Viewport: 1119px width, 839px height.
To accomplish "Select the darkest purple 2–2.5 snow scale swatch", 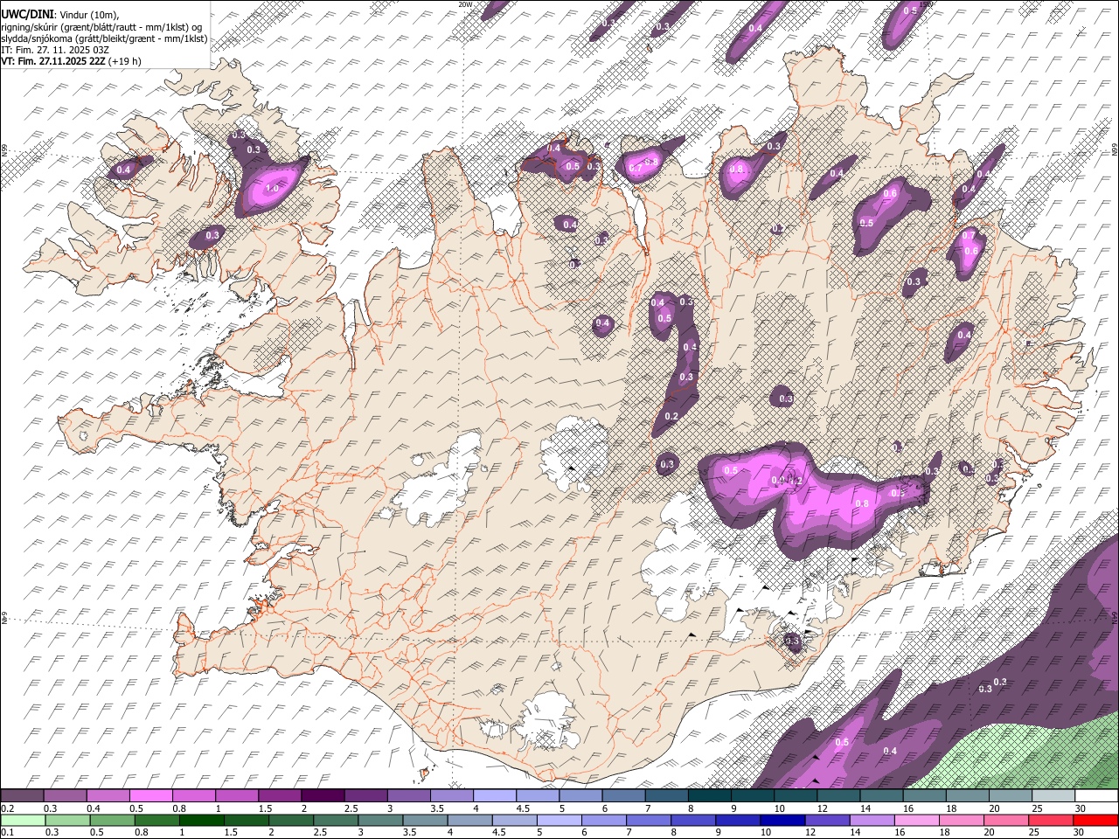I will pos(323,796).
